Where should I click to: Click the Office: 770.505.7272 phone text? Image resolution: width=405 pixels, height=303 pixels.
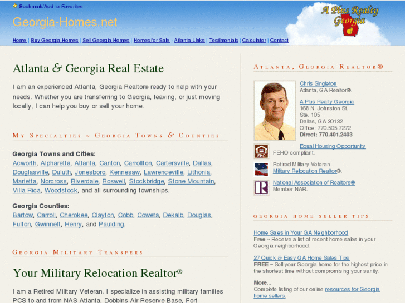pos(325,128)
